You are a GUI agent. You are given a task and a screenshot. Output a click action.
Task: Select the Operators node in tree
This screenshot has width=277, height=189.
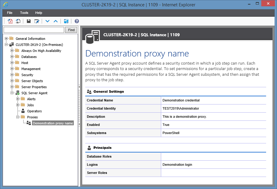tap(34, 111)
